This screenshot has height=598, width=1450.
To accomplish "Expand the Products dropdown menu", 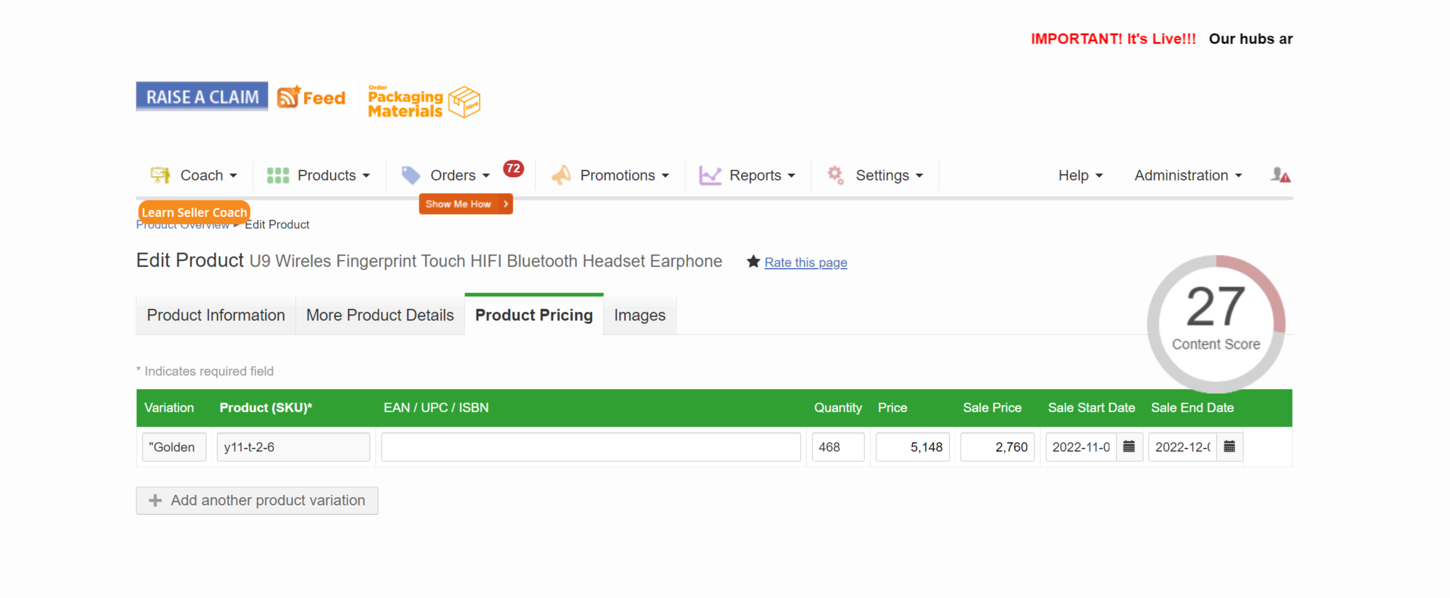I will pos(334,175).
